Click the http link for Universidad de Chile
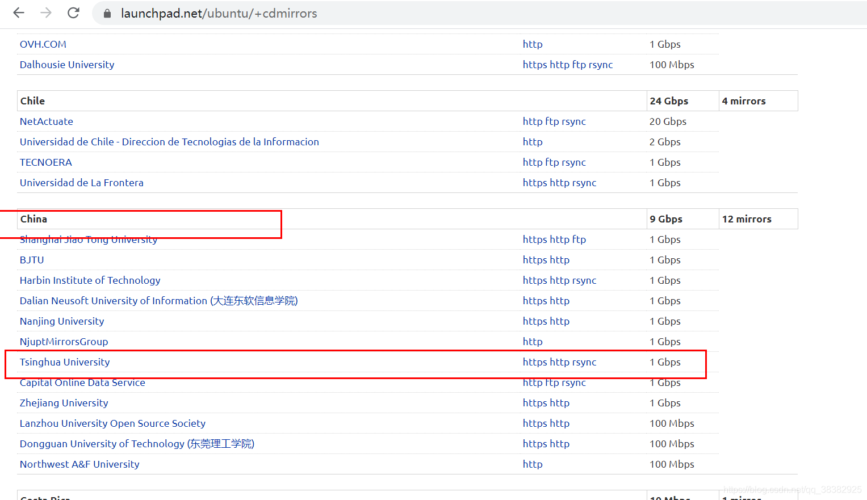Image resolution: width=867 pixels, height=500 pixels. pyautogui.click(x=533, y=142)
